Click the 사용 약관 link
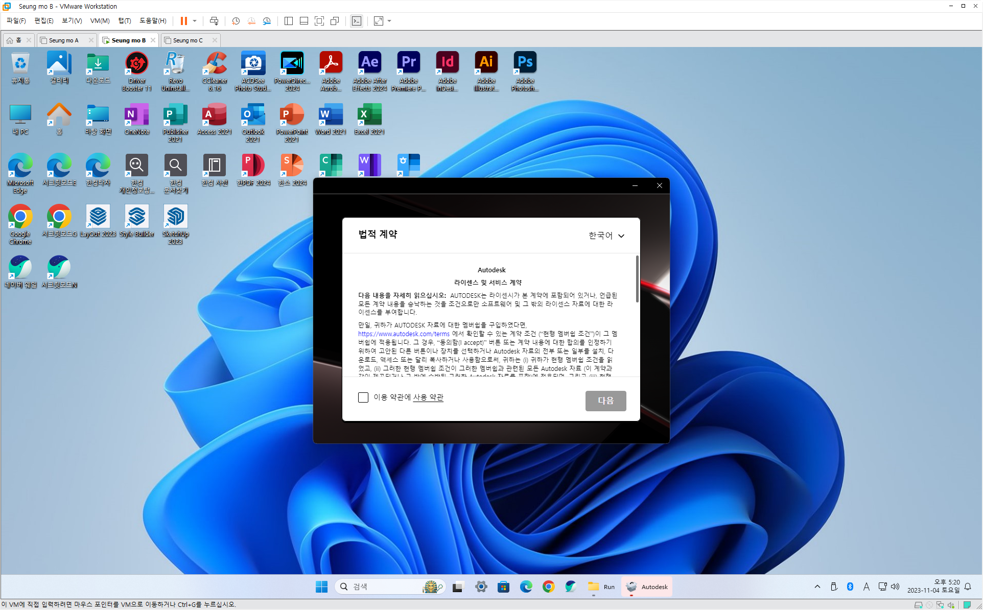The image size is (983, 610). [428, 397]
